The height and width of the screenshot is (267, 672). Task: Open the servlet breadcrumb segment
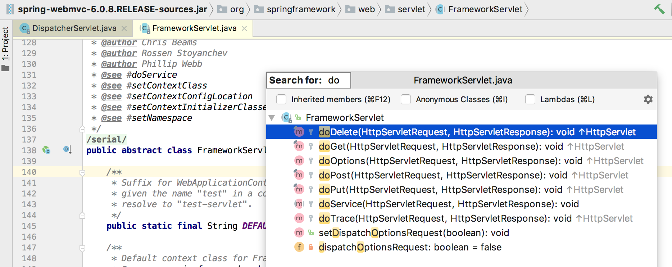[412, 9]
